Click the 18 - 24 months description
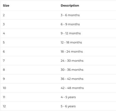This screenshot has height=111, width=116. [x=72, y=51]
